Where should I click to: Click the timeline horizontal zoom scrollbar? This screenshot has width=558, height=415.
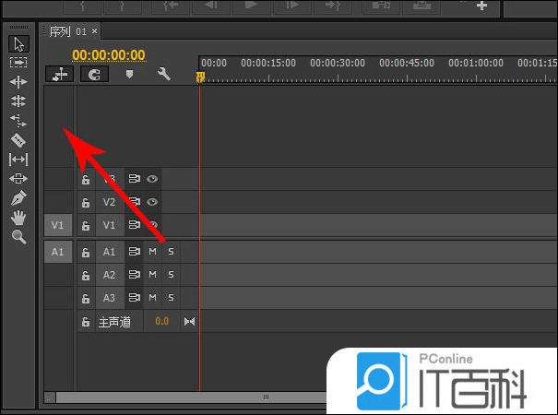pyautogui.click(x=192, y=397)
